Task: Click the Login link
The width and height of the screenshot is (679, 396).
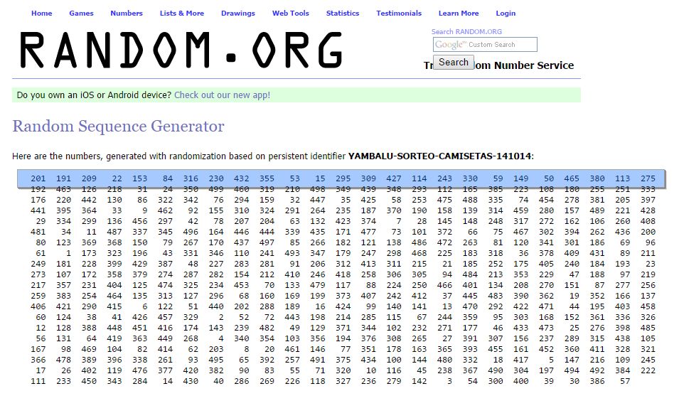Action: click(506, 13)
